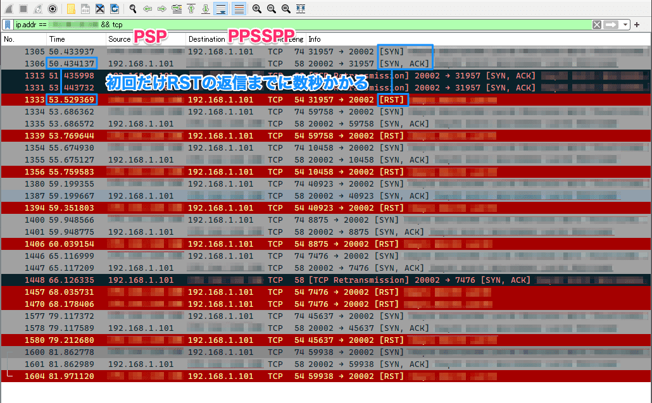Zoom in the main window text
The image size is (652, 403).
click(256, 9)
